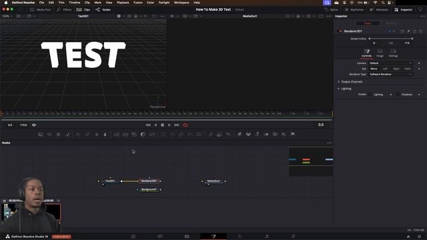
Task: Click the Renderer3D1 lock icon in Inspector
Action: (414, 31)
